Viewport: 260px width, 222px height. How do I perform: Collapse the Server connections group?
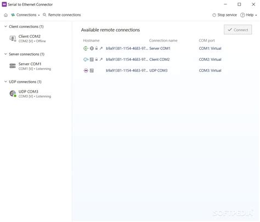tap(5, 54)
